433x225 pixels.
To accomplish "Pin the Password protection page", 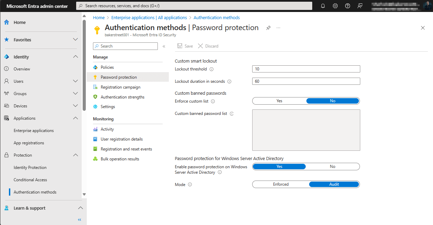I will tap(268, 28).
